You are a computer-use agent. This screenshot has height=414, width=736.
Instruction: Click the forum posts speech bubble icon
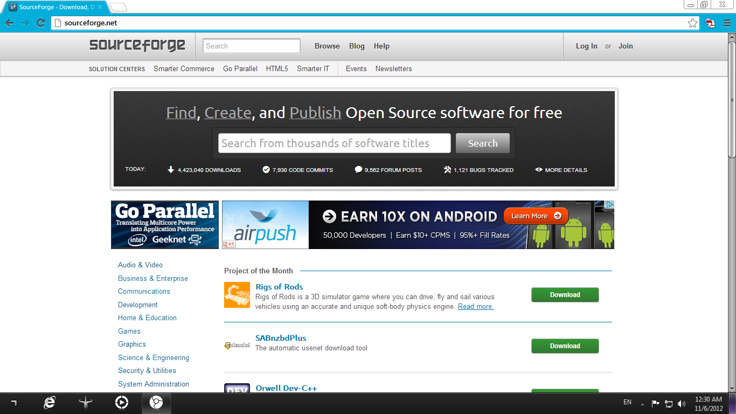coord(358,170)
